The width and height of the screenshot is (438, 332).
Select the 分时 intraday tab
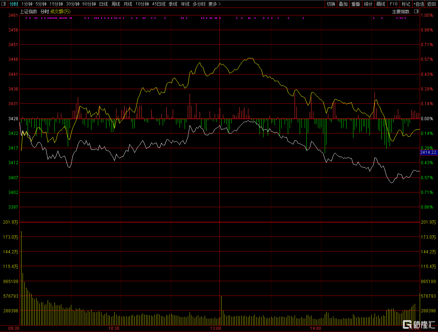point(14,4)
